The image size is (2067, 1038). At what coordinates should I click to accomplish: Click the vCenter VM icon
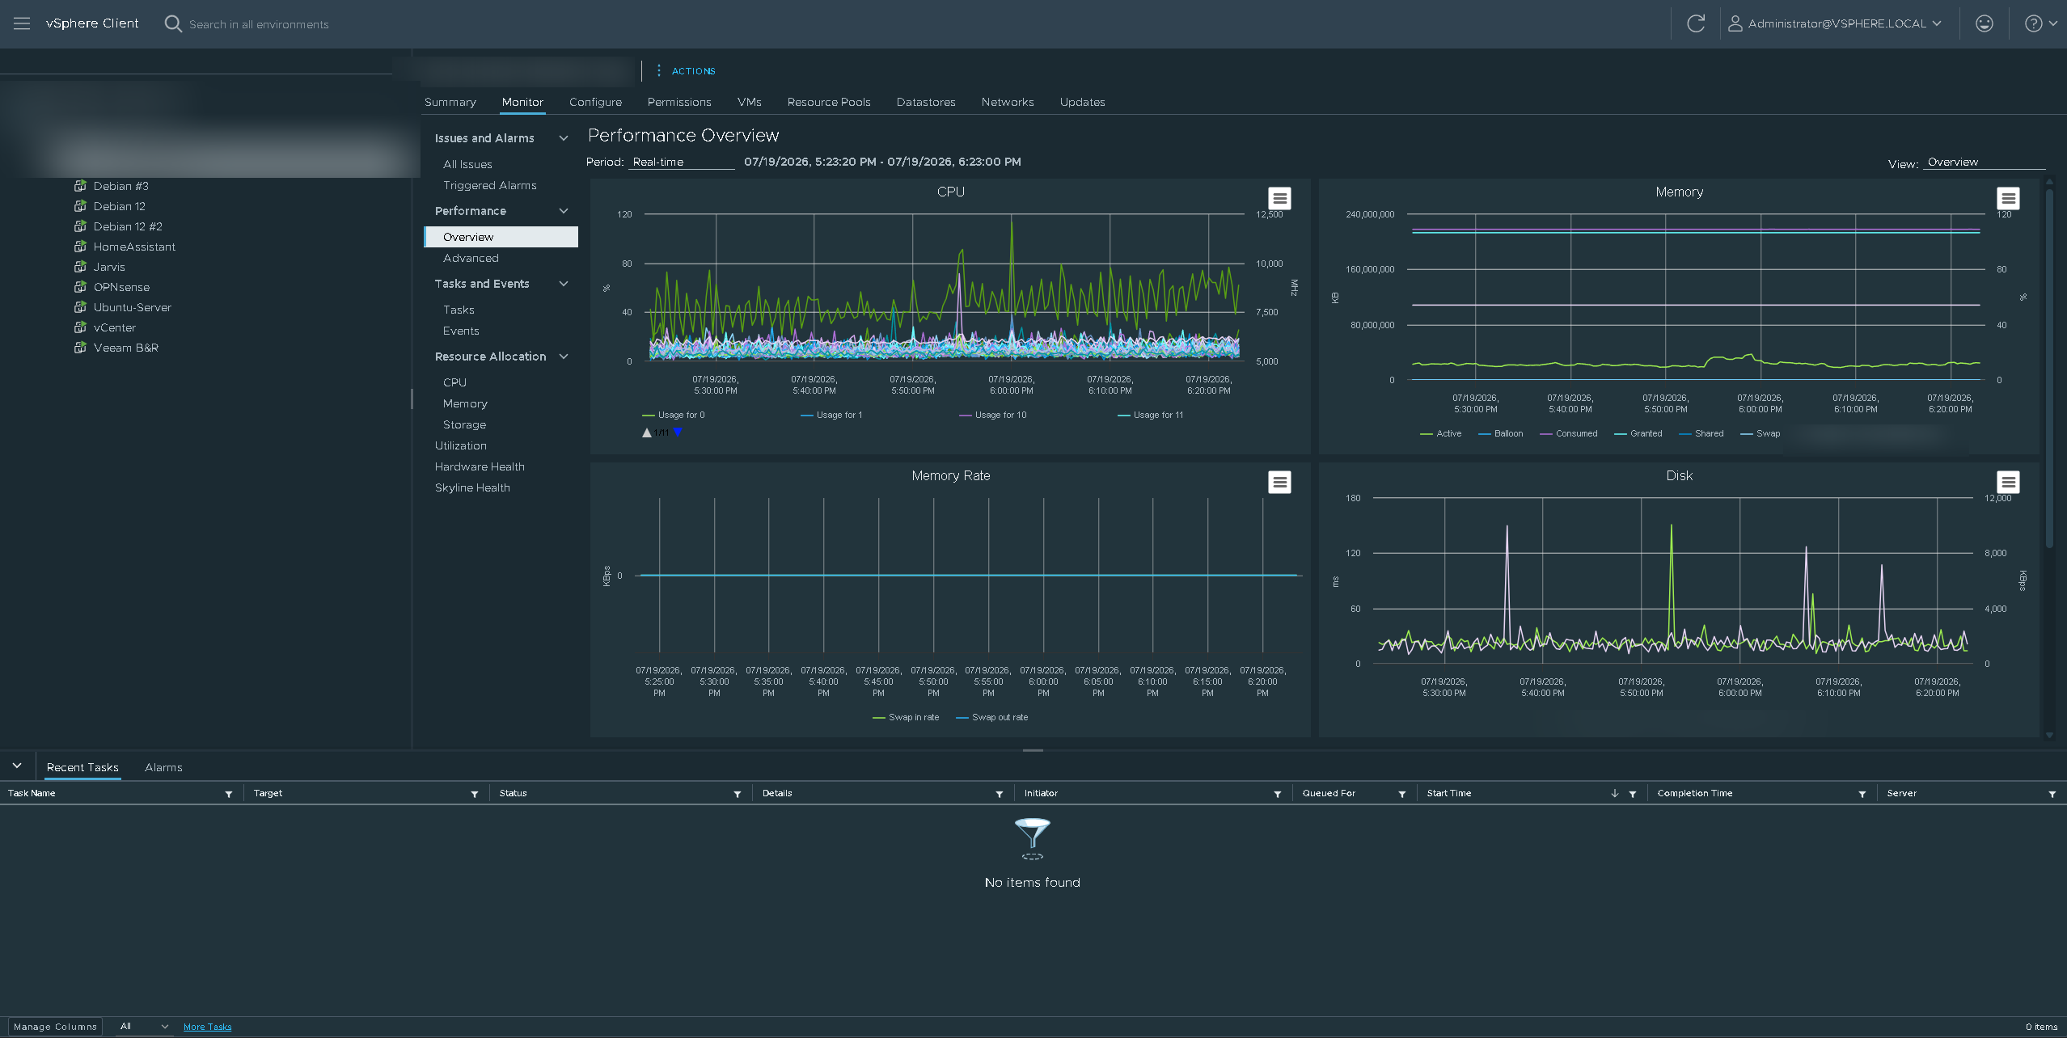[x=80, y=327]
